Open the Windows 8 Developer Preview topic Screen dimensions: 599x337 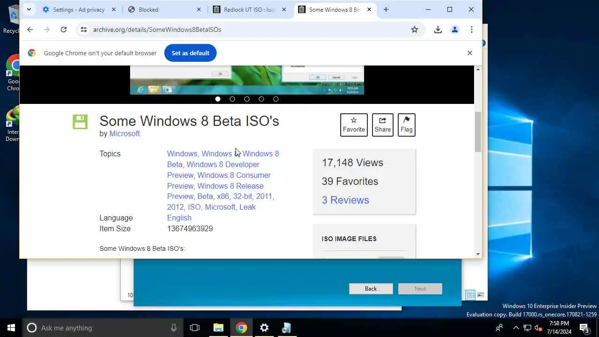213,169
